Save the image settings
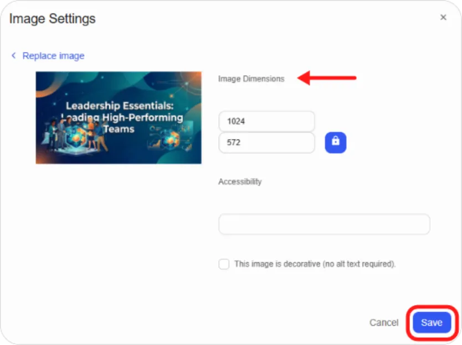This screenshot has width=462, height=345. (432, 323)
